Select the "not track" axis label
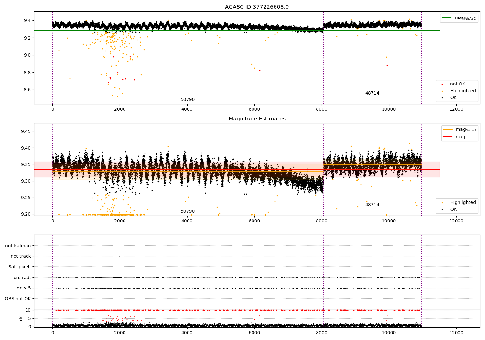 coord(21,256)
